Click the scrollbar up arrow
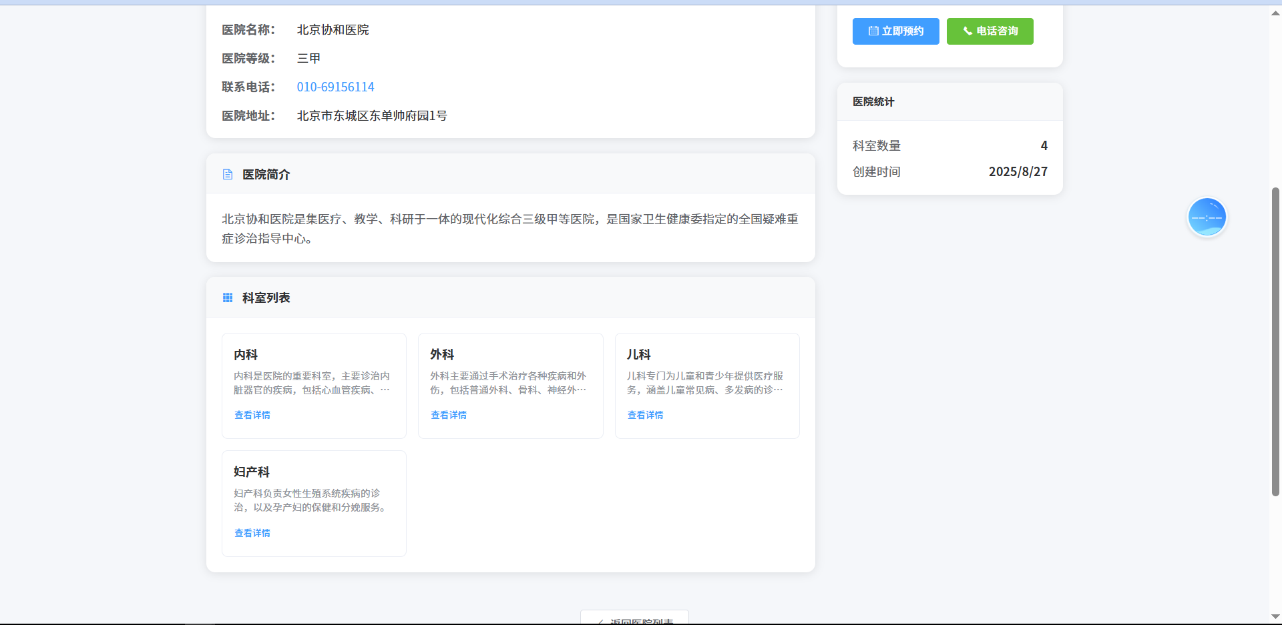 point(1275,13)
